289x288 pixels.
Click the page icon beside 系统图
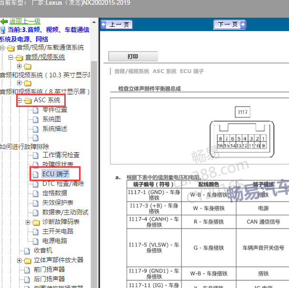pyautogui.click(x=36, y=119)
